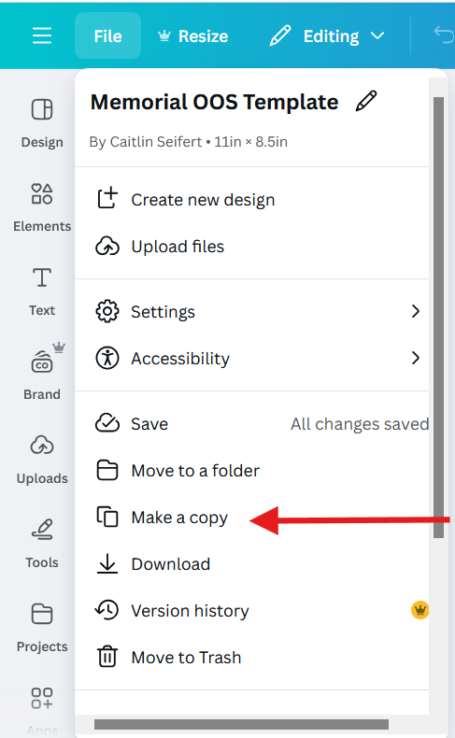Open Version history

coord(251,610)
